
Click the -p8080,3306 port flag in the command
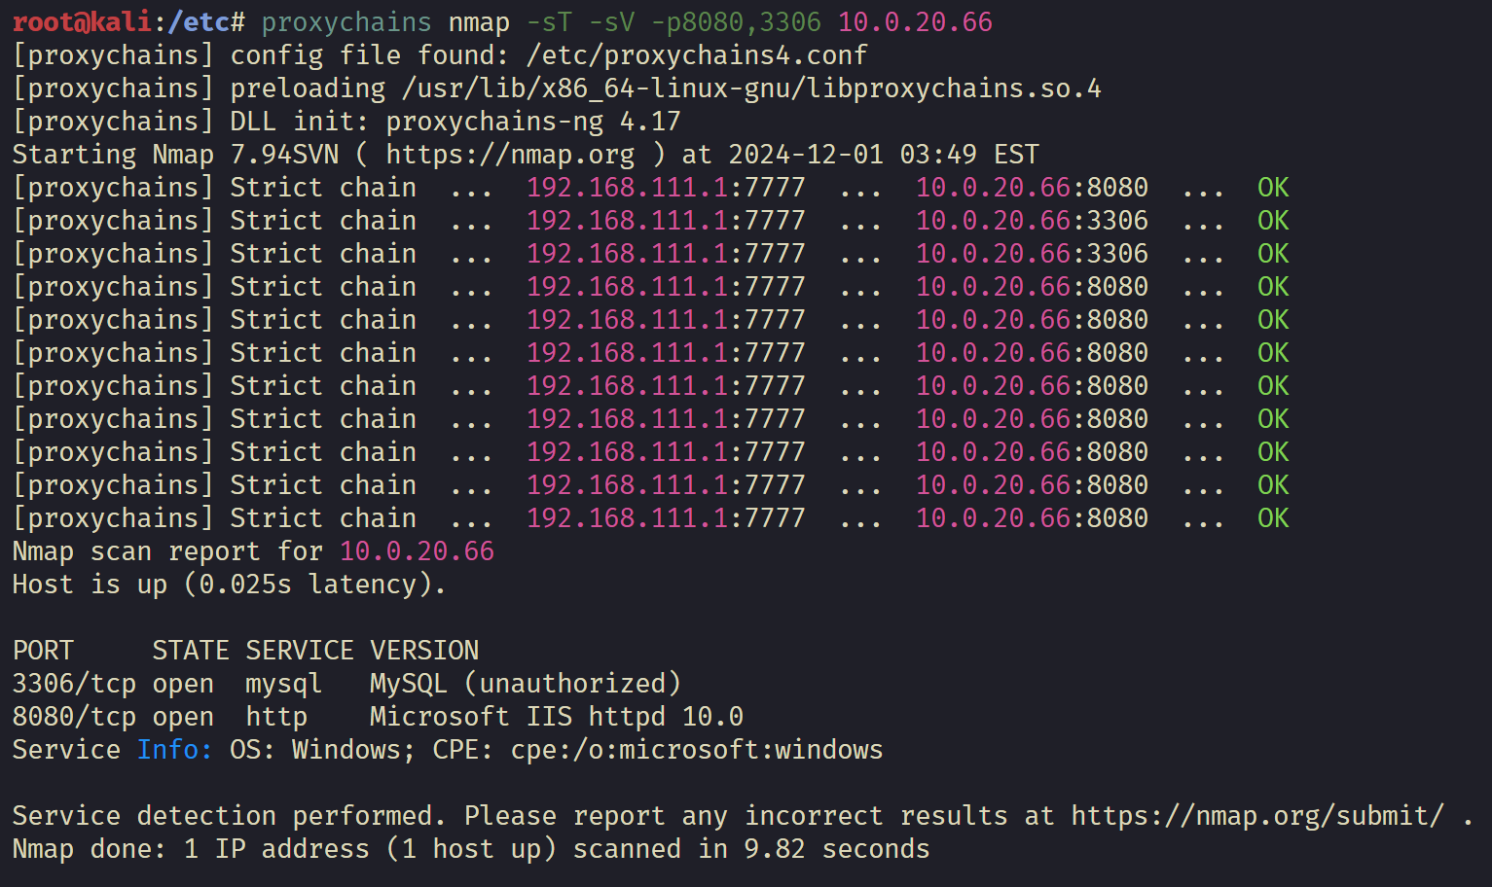pos(743,22)
